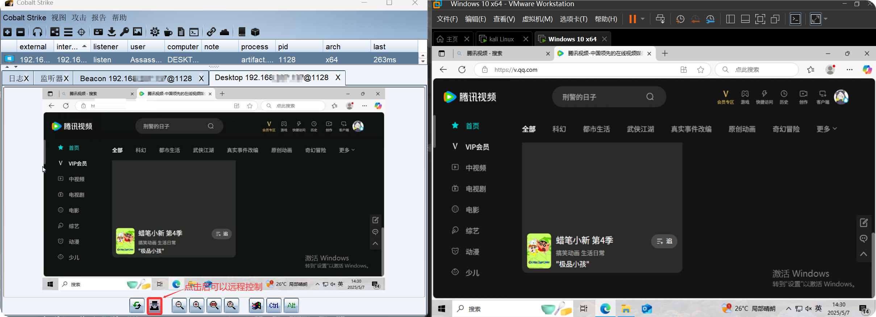
Task: Toggle VMware console view terminal button
Action: click(795, 19)
